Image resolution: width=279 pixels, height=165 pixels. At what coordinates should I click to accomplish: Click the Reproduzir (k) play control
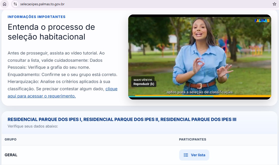coord(144,84)
